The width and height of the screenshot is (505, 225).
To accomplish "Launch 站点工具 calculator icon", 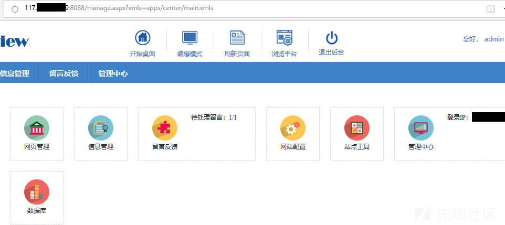I will (x=357, y=128).
